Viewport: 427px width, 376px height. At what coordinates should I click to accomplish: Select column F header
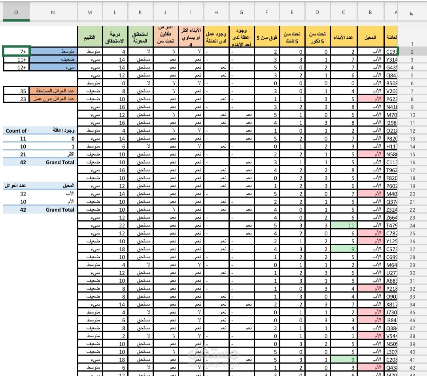pos(266,12)
